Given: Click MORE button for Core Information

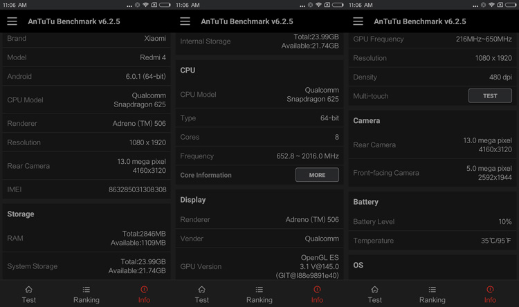Looking at the screenshot, I should [x=317, y=175].
